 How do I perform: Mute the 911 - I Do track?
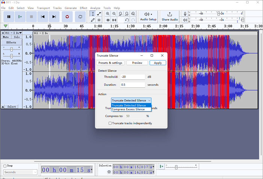point(6,37)
